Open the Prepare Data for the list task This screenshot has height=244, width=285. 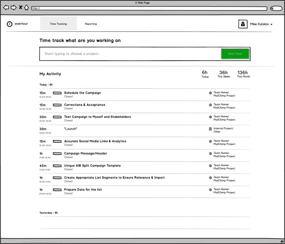(x=83, y=190)
